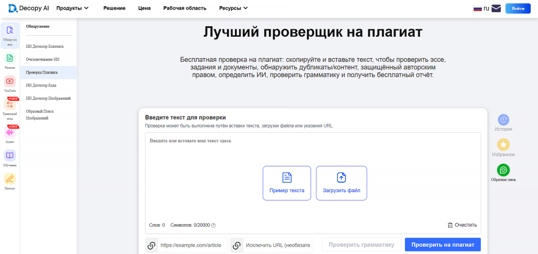The height and width of the screenshot is (254, 538).
Task: Click the Загрузить файл upload button
Action: tap(342, 183)
